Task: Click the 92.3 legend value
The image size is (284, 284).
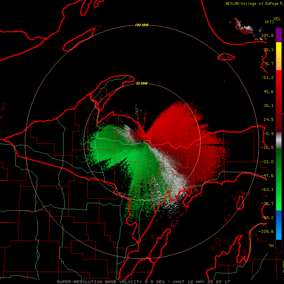Action: [269, 50]
